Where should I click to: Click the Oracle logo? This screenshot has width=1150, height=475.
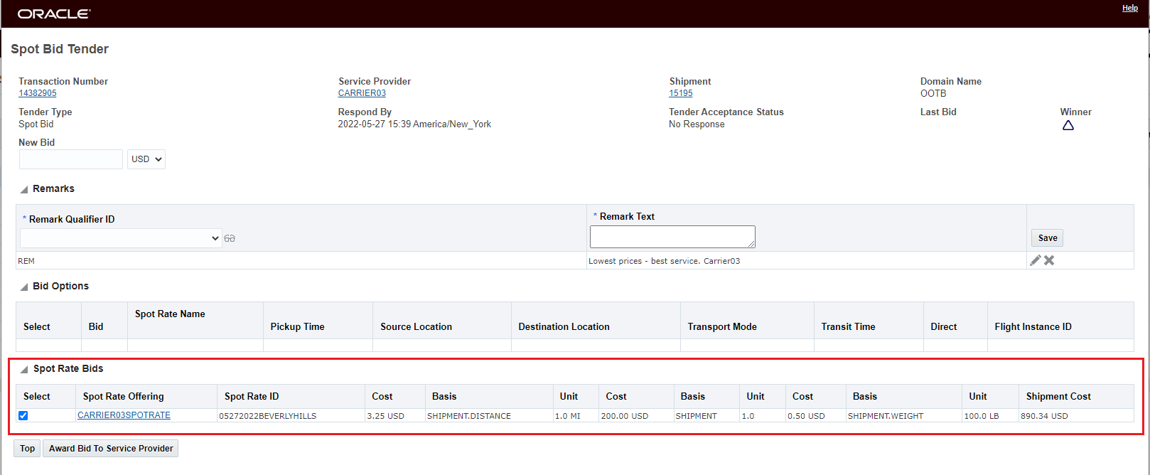click(x=54, y=14)
